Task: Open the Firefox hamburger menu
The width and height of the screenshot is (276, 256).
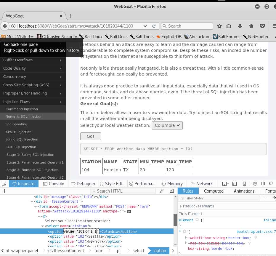Action: click(x=274, y=26)
